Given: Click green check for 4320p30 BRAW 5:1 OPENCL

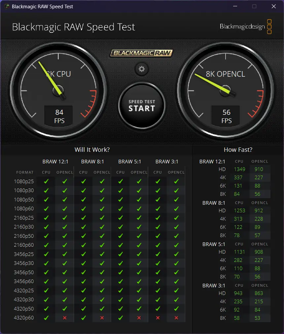Looking at the screenshot, I should (139, 300).
